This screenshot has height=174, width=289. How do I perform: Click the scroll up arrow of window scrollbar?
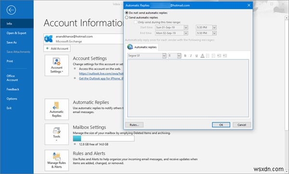click(287, 18)
